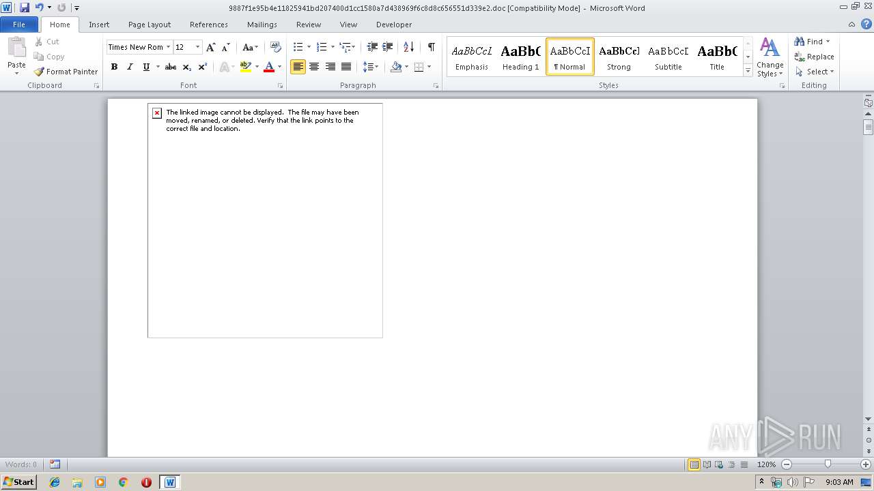
Task: Click the Bullets list icon
Action: (x=298, y=47)
